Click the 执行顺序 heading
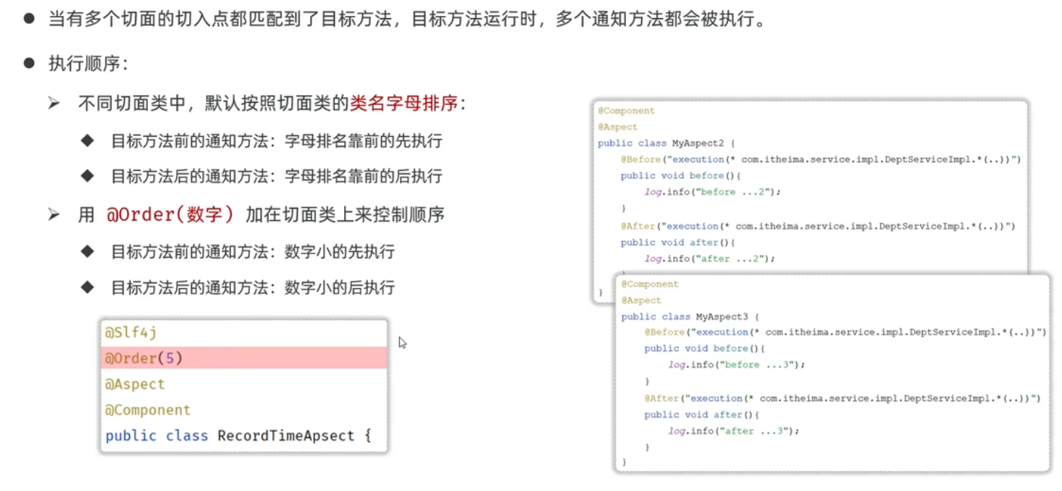The width and height of the screenshot is (1062, 491). click(x=88, y=64)
